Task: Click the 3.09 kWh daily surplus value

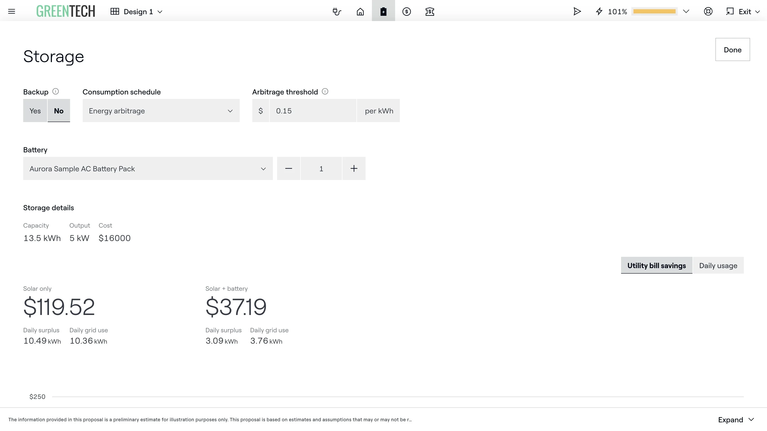Action: click(222, 341)
